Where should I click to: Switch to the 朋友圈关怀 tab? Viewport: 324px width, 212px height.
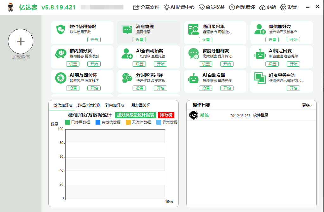(x=141, y=105)
